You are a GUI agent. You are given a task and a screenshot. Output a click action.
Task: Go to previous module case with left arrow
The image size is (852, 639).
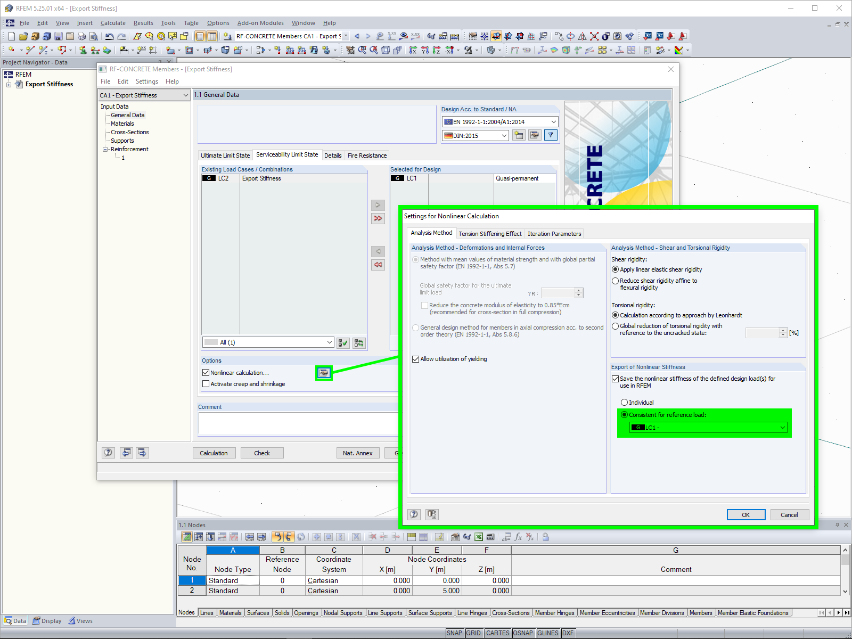(357, 36)
